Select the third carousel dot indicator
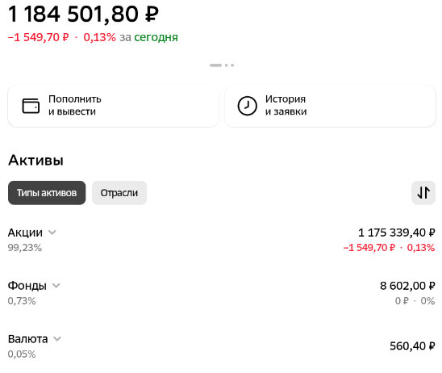 pos(232,65)
